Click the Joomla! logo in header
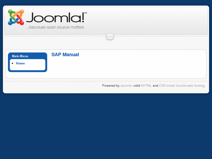This screenshot has width=212, height=159. click(x=47, y=19)
